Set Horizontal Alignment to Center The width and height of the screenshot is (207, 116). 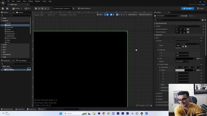pos(181,29)
